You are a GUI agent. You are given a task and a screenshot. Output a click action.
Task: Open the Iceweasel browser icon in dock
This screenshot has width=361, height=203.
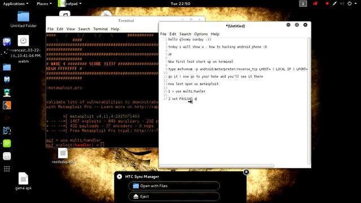pos(7,42)
